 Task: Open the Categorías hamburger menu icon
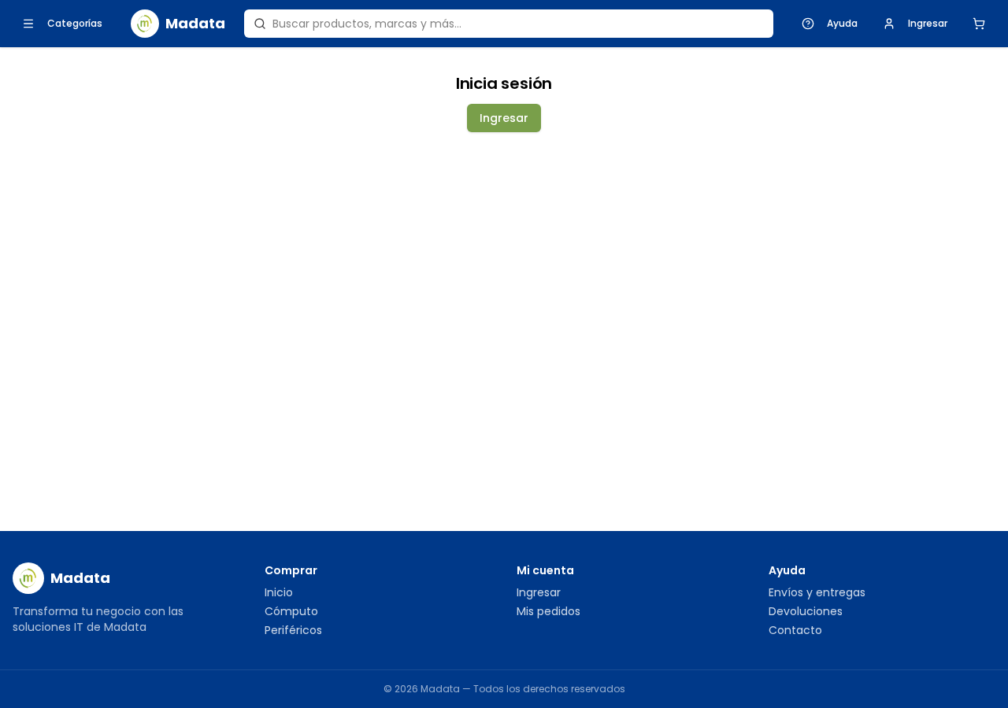pyautogui.click(x=28, y=24)
